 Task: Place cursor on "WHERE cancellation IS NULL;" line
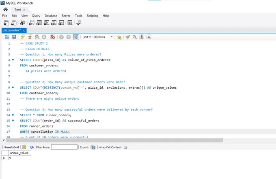point(45,132)
